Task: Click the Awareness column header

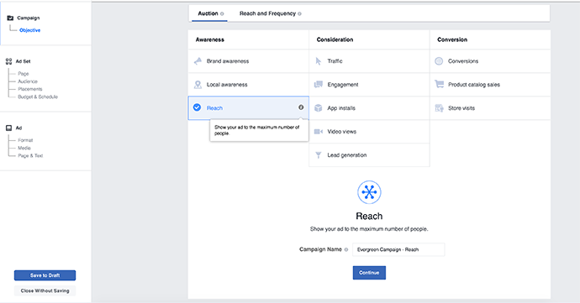Action: tap(210, 39)
